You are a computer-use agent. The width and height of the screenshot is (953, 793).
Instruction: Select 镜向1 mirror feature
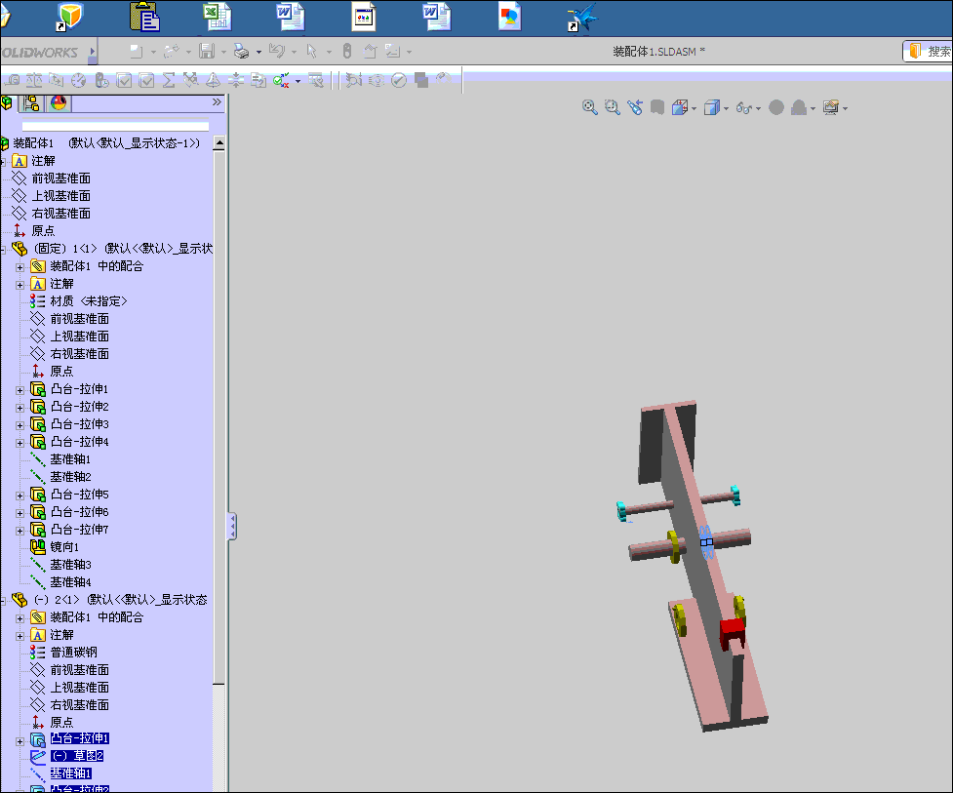coord(64,547)
